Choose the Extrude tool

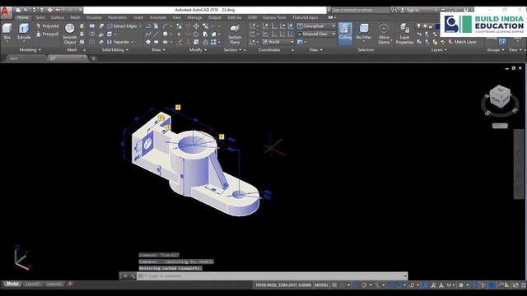click(x=24, y=32)
